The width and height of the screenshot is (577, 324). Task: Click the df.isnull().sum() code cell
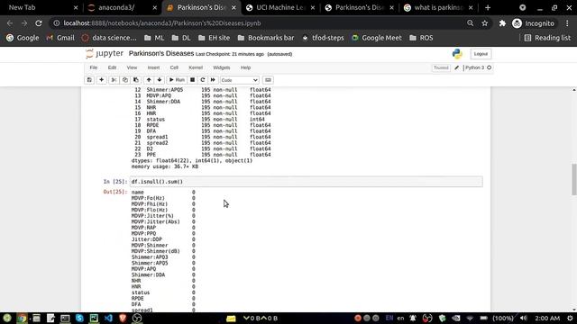(x=306, y=182)
